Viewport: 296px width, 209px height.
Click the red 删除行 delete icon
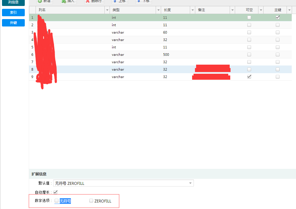coord(88,1)
